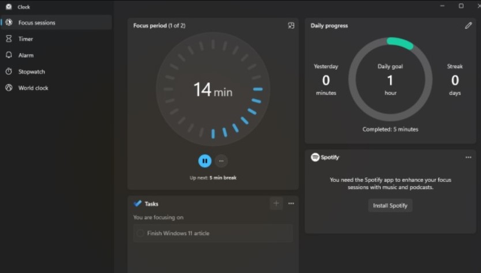
Task: Pause the running focus session
Action: tap(205, 161)
